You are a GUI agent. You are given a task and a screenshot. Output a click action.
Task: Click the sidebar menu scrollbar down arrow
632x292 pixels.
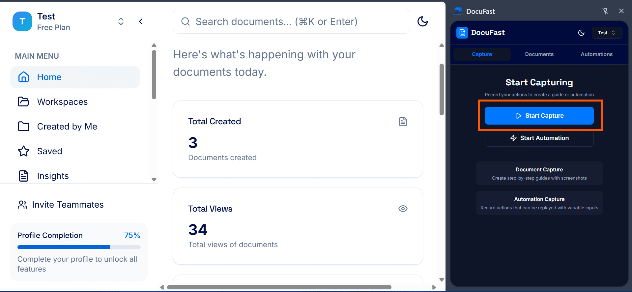pos(154,180)
